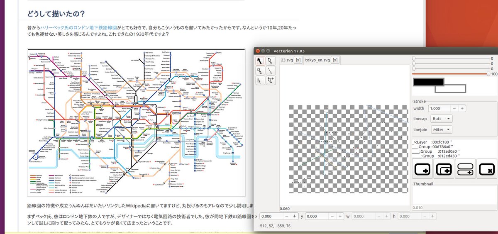The image size is (498, 234).
Task: Close the 23.svg tab with [x]
Action: pos(298,60)
